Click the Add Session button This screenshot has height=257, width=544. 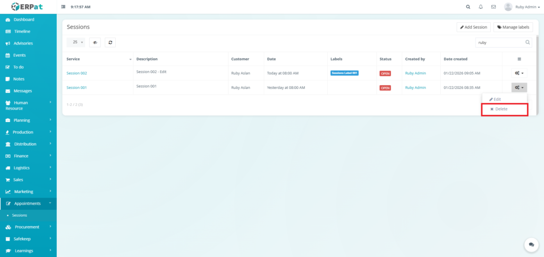(x=473, y=27)
